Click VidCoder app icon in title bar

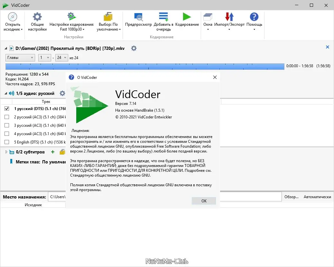point(5,5)
